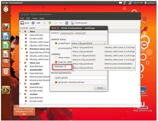The height and width of the screenshot is (121, 158).
Task: Open LibreOffice Writer from the launcher
Action: 6,36
